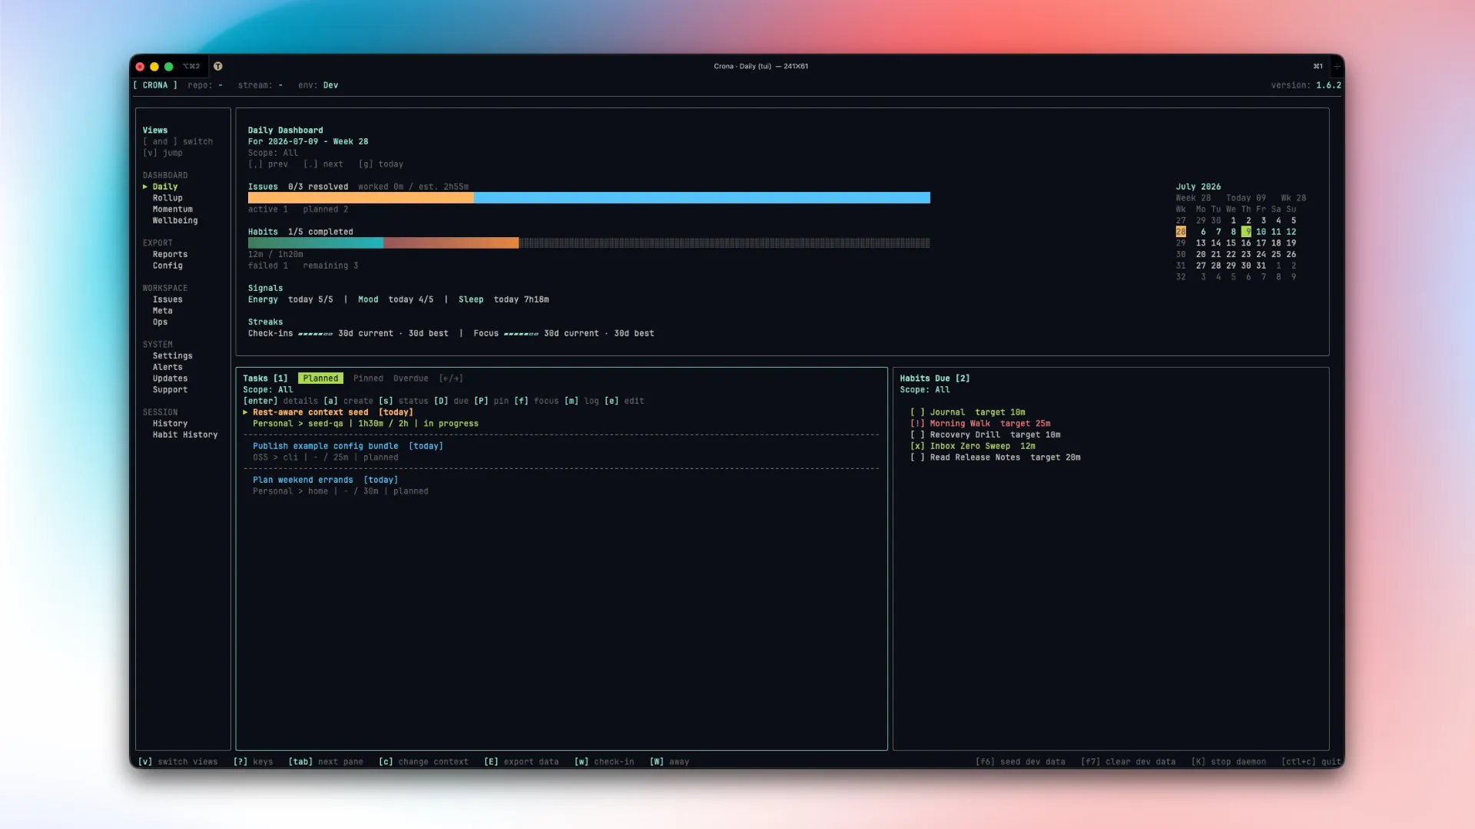The height and width of the screenshot is (829, 1475).
Task: Switch to the Pinned tasks tab
Action: [x=368, y=378]
